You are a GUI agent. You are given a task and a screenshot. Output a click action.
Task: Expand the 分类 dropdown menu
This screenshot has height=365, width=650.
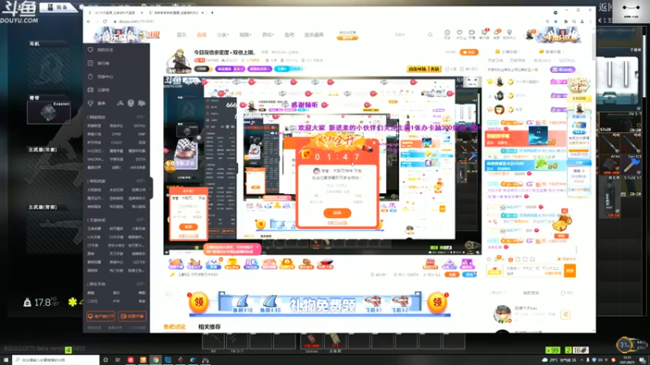pyautogui.click(x=223, y=35)
